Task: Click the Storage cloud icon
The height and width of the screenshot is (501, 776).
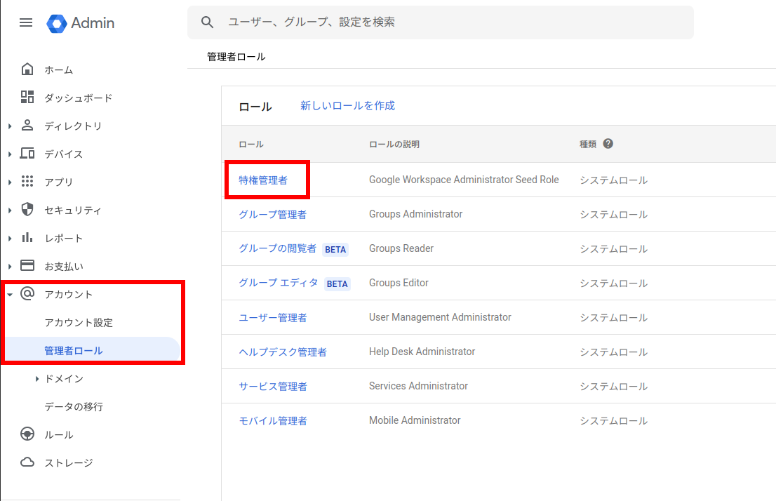Action: [x=27, y=462]
